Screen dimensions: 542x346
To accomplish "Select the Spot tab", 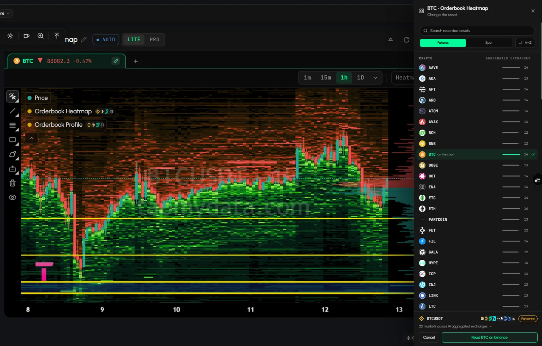I will [x=489, y=43].
